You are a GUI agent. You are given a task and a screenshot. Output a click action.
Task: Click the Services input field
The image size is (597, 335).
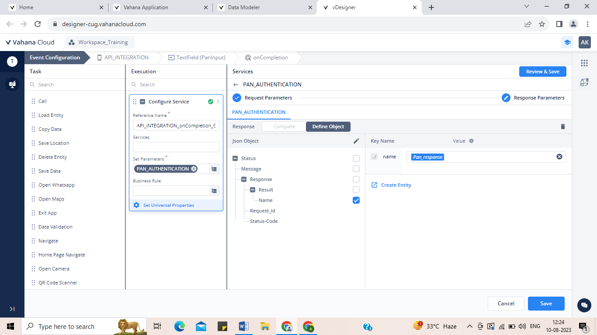coord(176,147)
